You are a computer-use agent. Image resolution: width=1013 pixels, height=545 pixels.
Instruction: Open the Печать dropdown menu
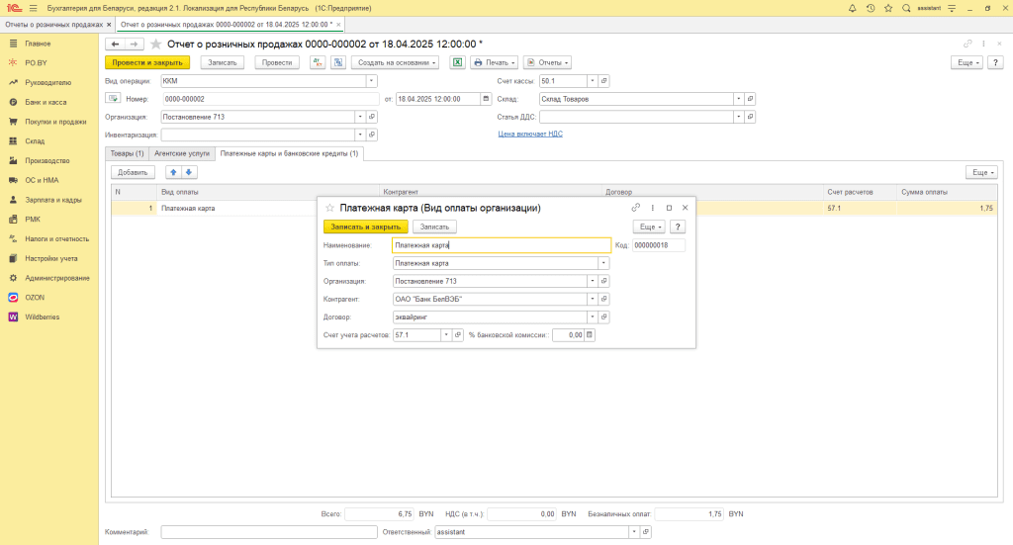click(495, 62)
